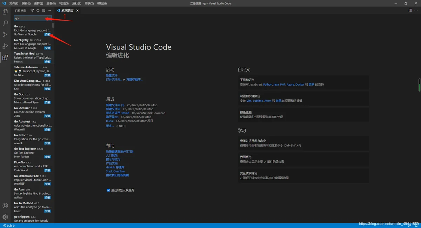Viewport: 421px width, 228px height.
Task: Open the 终端(T) menu
Action: point(89,3)
